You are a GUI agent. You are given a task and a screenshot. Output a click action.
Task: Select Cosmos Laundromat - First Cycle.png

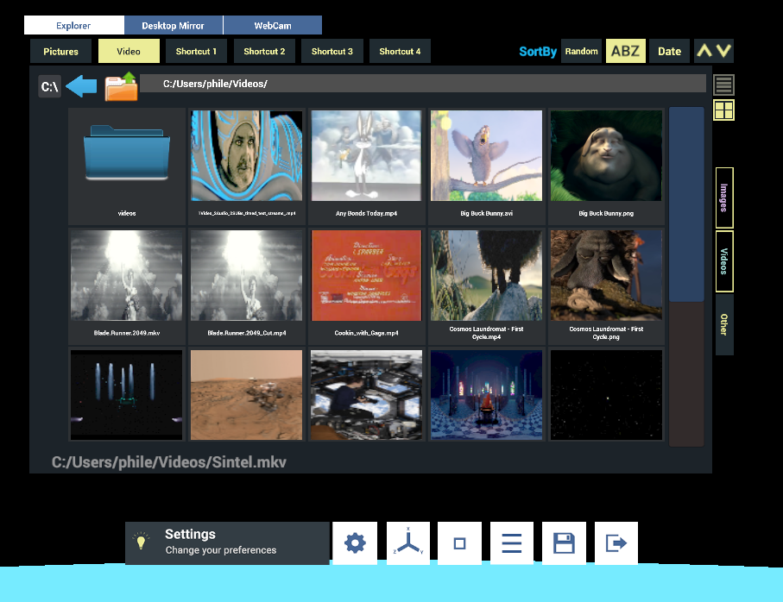click(606, 286)
